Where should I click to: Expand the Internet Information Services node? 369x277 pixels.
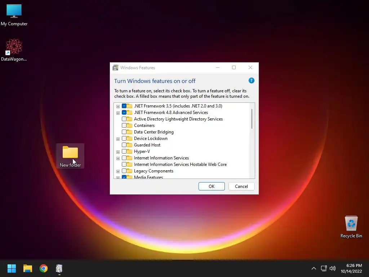tap(118, 159)
